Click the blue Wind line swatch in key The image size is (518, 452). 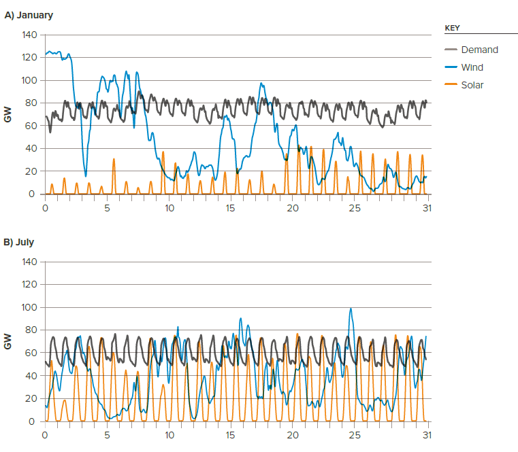[x=451, y=67]
